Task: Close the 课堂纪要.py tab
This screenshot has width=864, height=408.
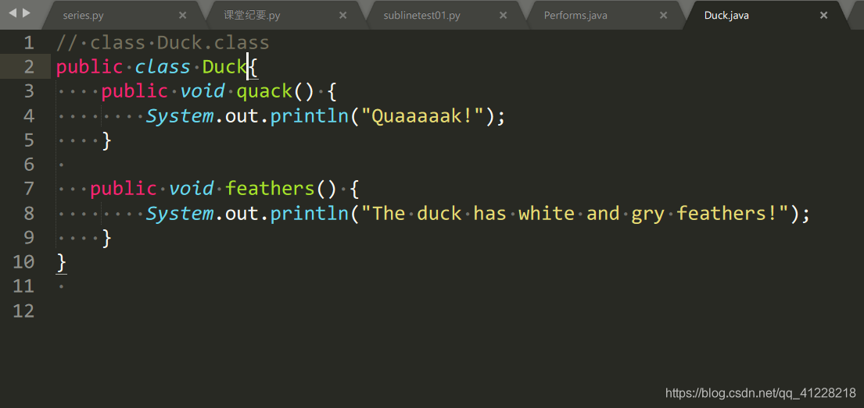Action: (342, 16)
